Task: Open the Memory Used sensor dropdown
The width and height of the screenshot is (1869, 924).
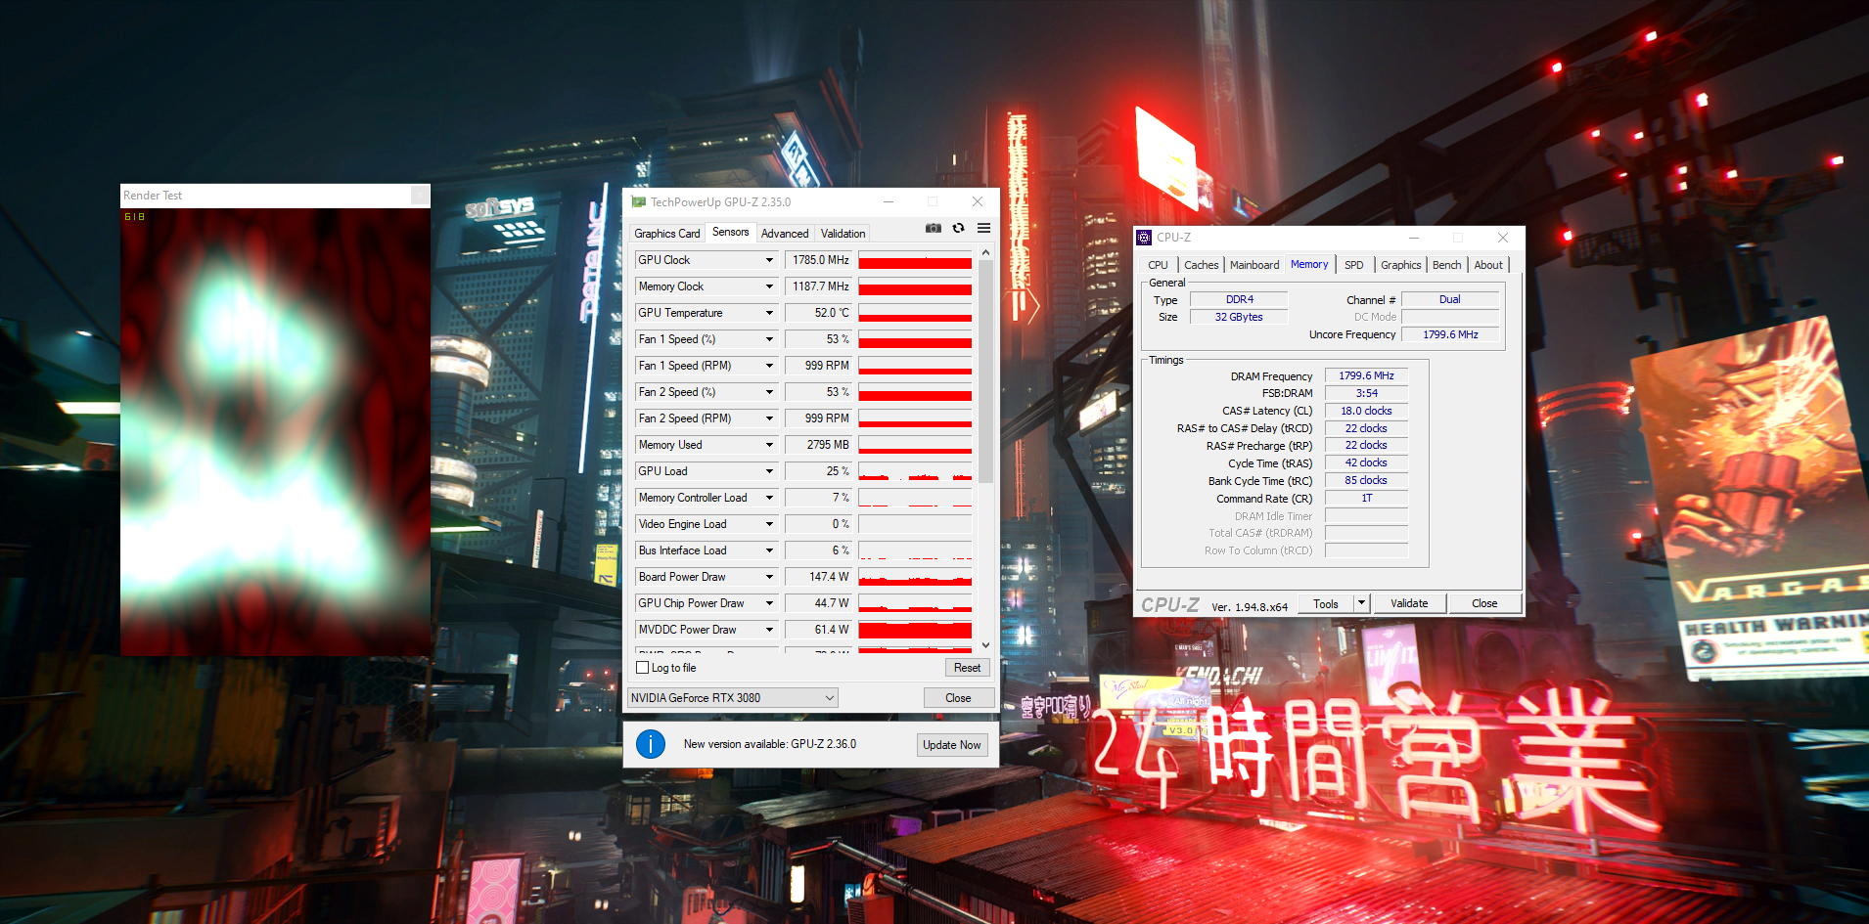Action: tap(769, 445)
